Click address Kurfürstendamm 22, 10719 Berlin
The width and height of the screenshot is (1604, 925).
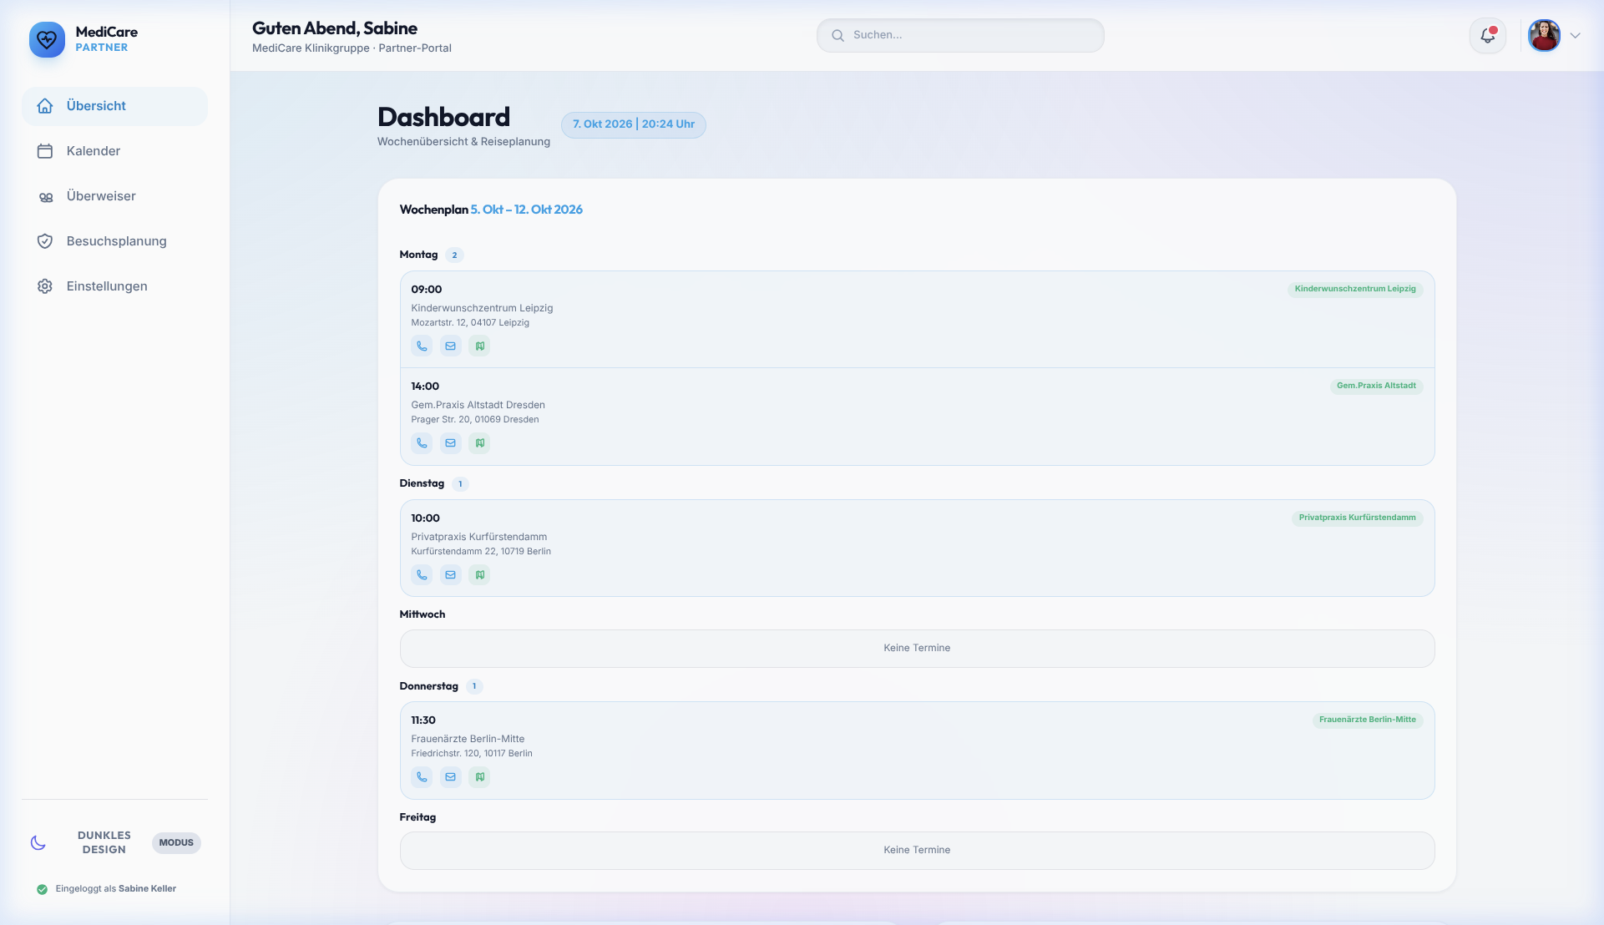(481, 551)
